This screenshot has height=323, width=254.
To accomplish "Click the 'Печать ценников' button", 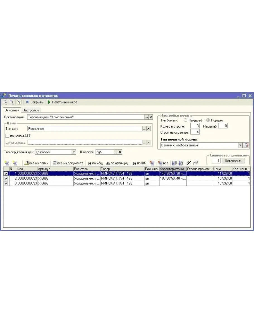I will (63, 102).
